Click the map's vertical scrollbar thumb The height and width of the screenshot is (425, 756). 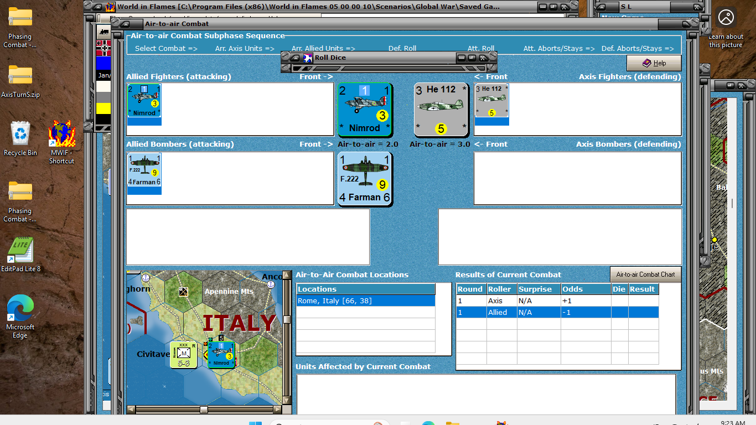pos(287,319)
